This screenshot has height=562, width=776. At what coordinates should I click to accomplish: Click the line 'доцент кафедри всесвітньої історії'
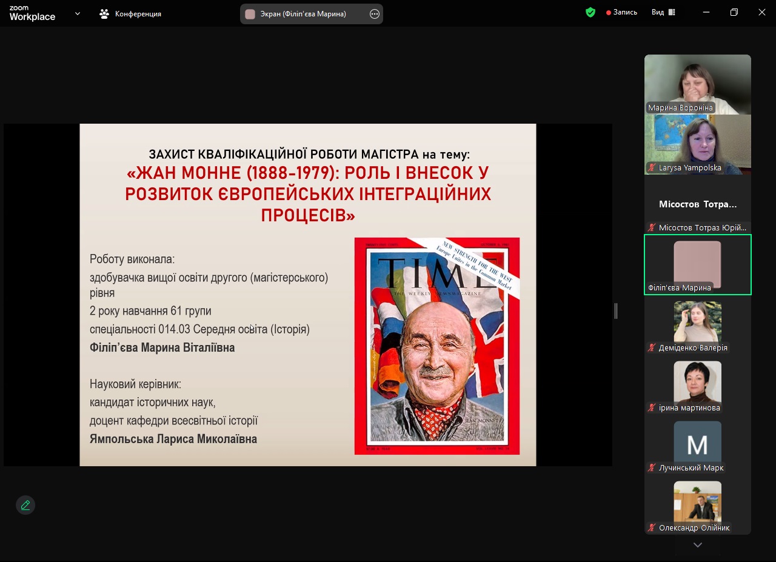173,421
